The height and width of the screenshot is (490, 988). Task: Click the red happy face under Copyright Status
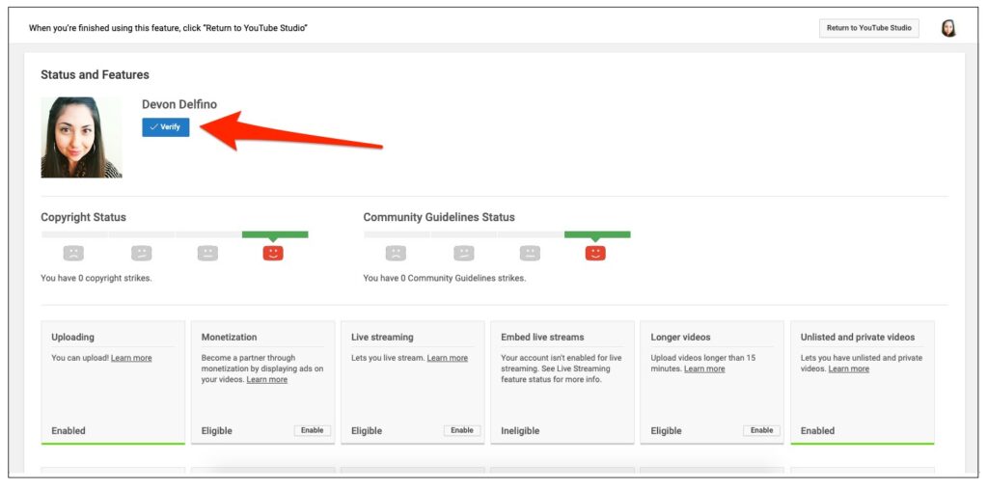click(273, 253)
